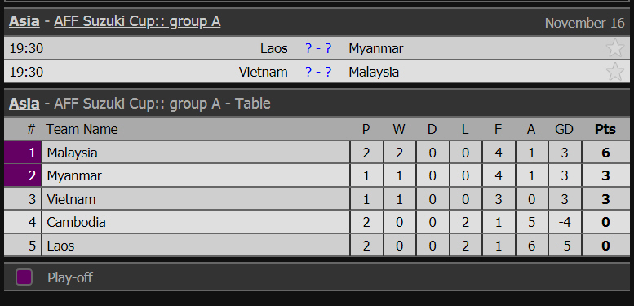This screenshot has width=634, height=306.
Task: Click purple rank 2 position cell
Action: pyautogui.click(x=23, y=175)
